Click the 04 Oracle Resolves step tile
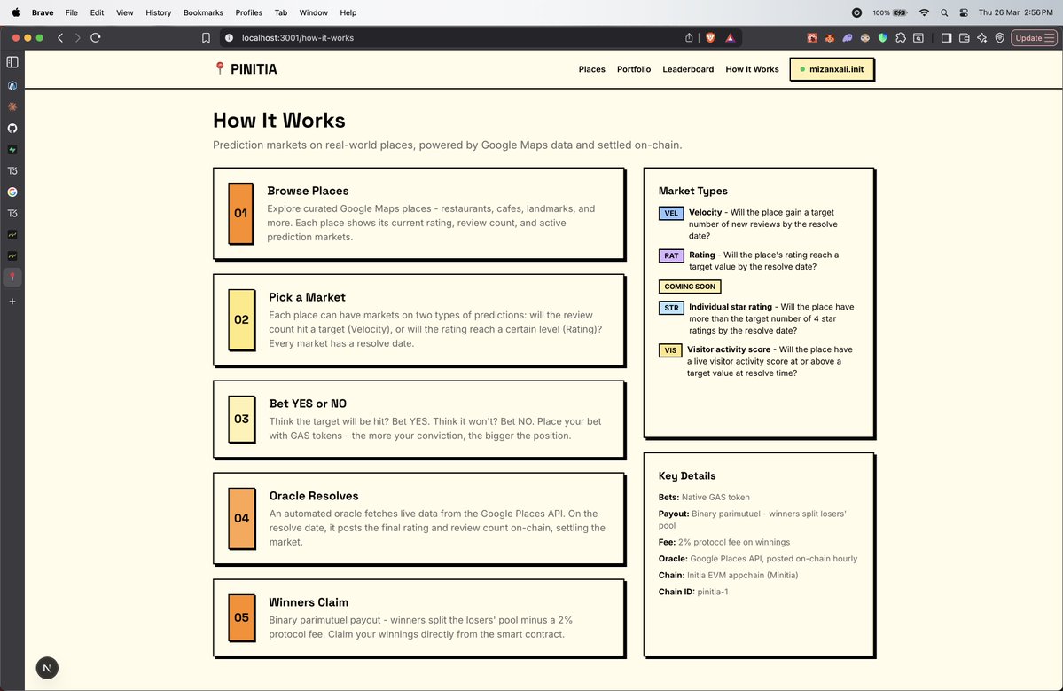The height and width of the screenshot is (691, 1063). click(x=241, y=518)
